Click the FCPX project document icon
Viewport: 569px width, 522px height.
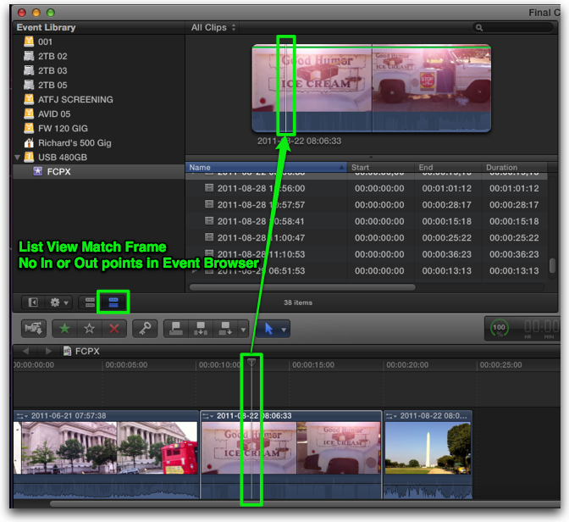coord(67,351)
